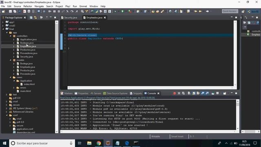The image size is (261, 147).
Task: Click the Open Perspective icon
Action: [x=243, y=11]
